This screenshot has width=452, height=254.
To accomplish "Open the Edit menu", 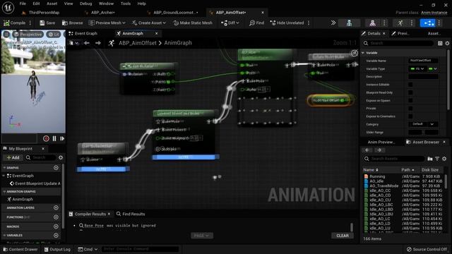I will 36,4.
